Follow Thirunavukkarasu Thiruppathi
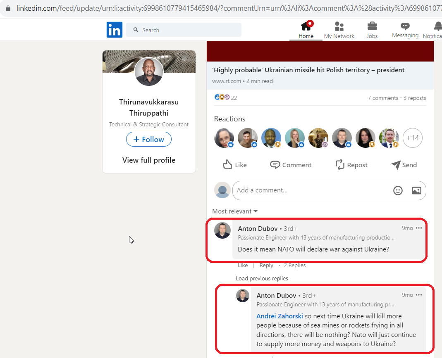The image size is (442, 358). coord(149,139)
